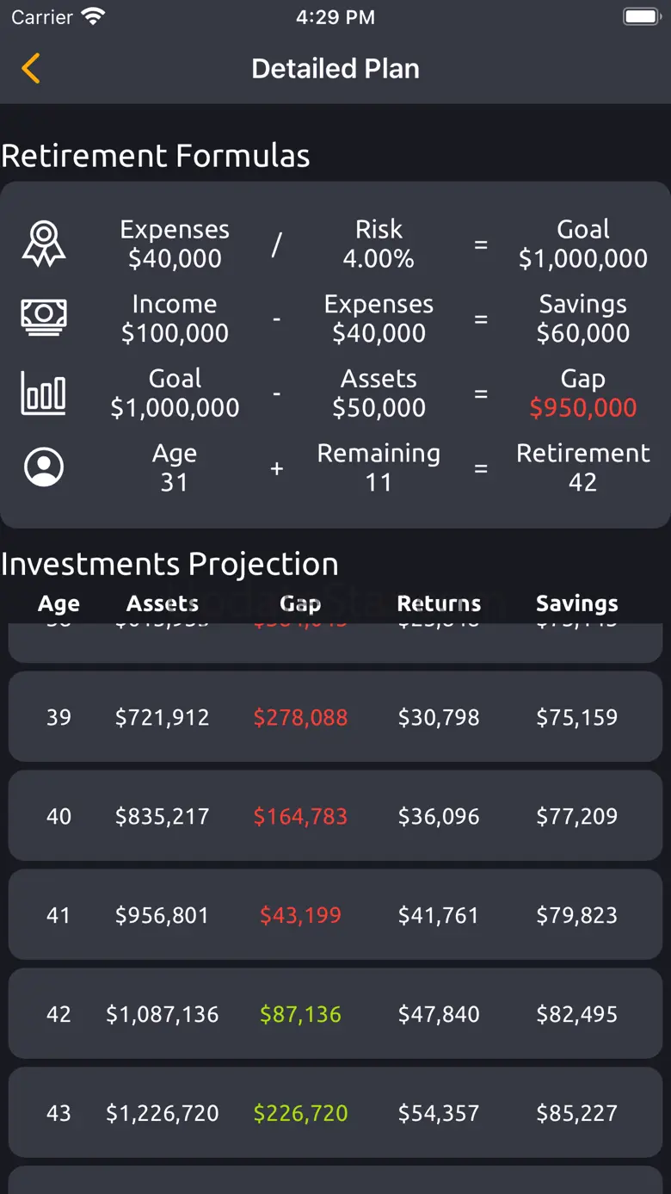Click the Returns column header
671x1194 pixels.
tap(439, 603)
